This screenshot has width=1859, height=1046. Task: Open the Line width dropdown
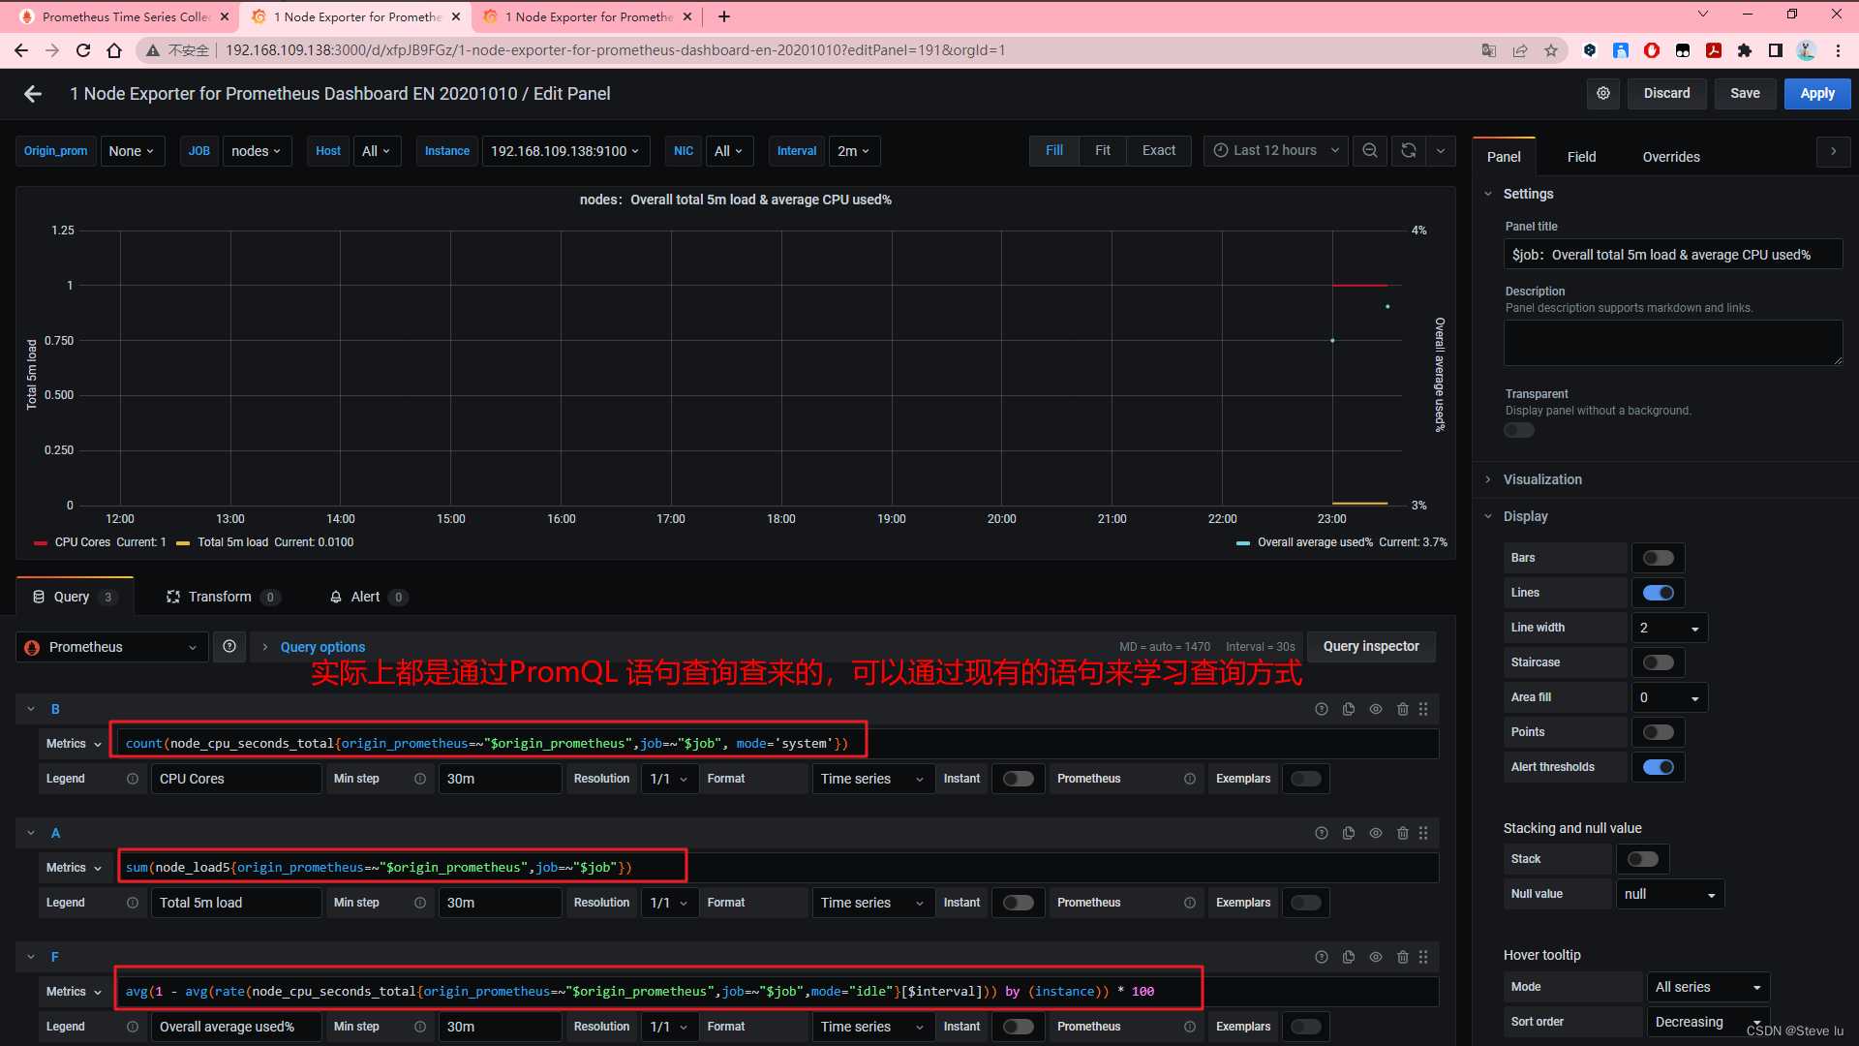click(1669, 628)
